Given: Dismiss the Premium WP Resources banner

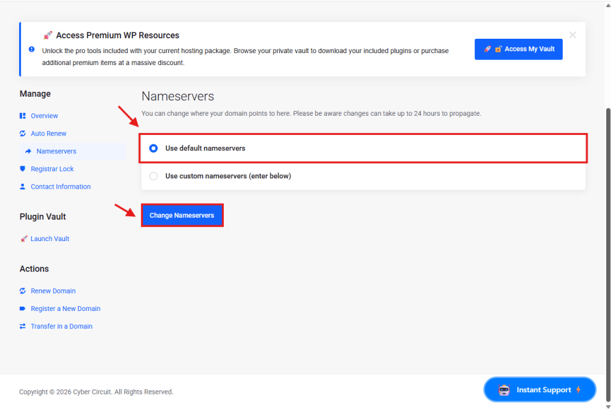Looking at the screenshot, I should coord(573,35).
